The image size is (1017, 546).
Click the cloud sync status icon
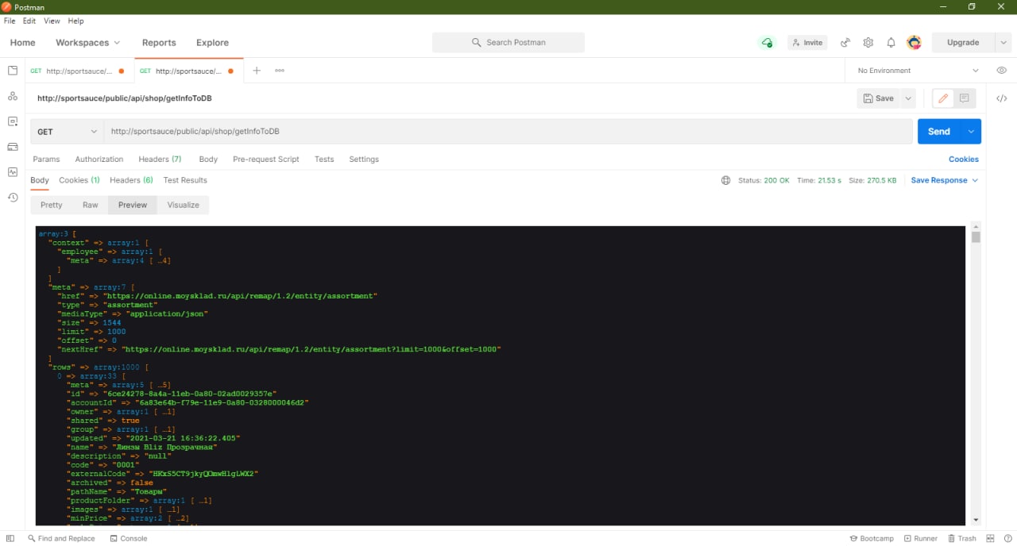pyautogui.click(x=767, y=43)
